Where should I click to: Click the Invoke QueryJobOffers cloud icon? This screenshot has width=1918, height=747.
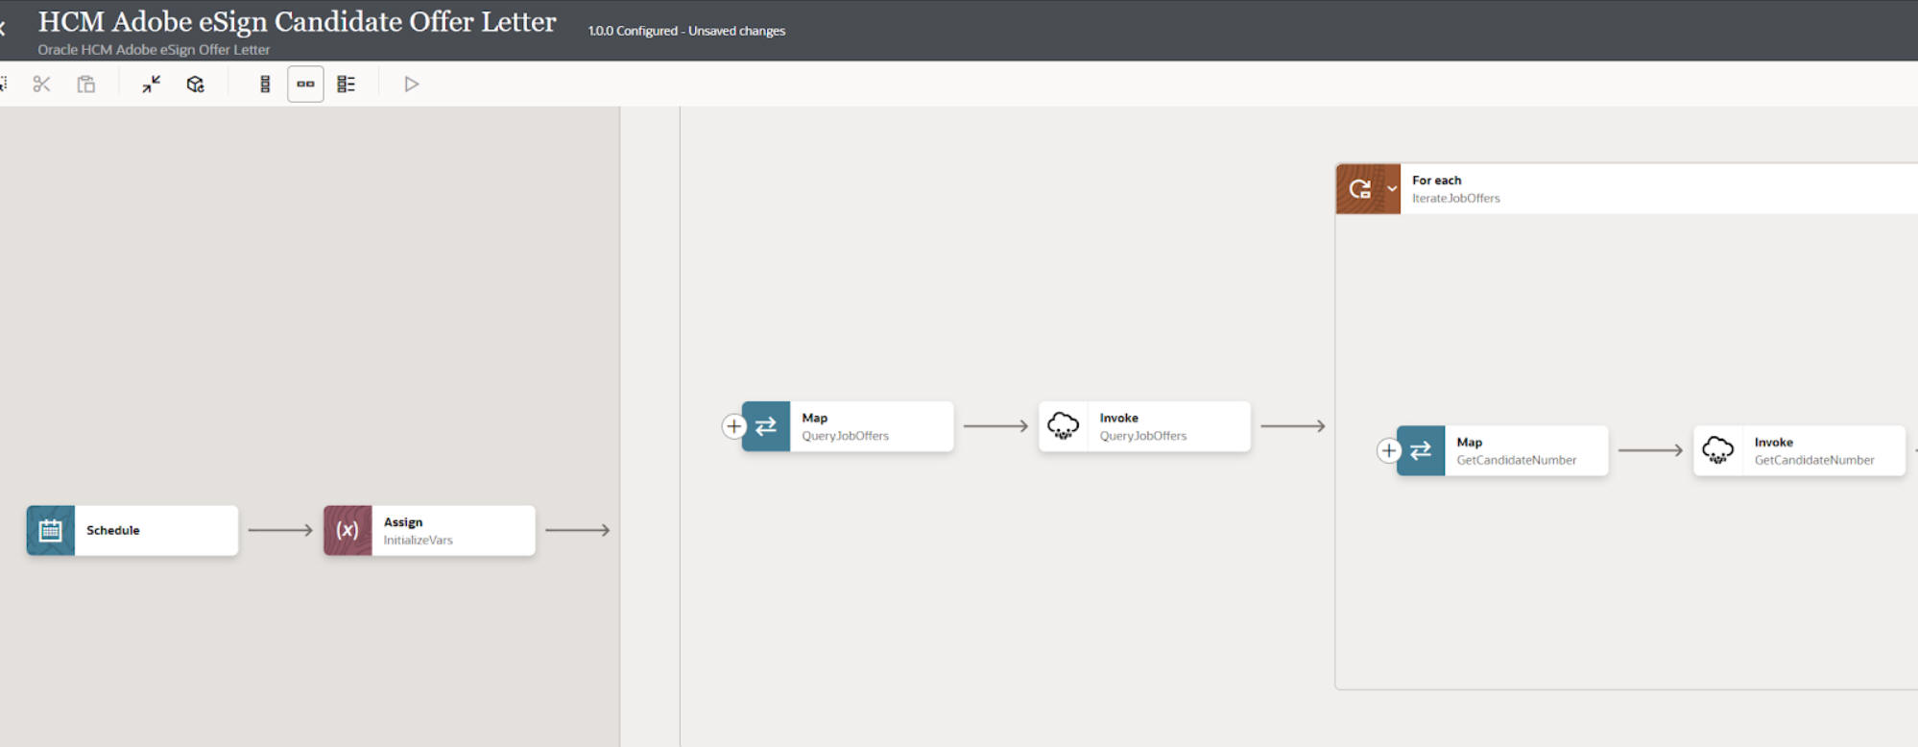tap(1063, 426)
